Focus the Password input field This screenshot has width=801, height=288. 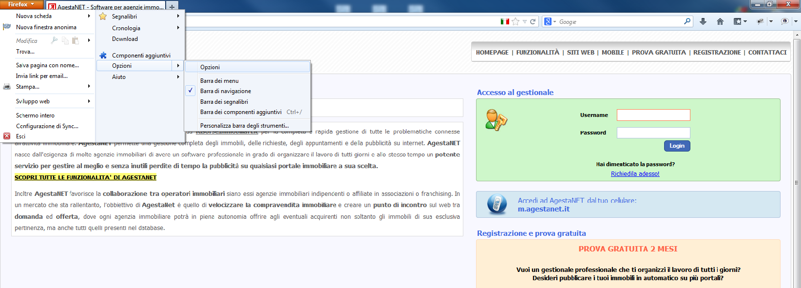(653, 133)
